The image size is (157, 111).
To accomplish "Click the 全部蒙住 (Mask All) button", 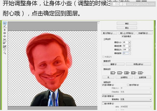I will (124, 77).
